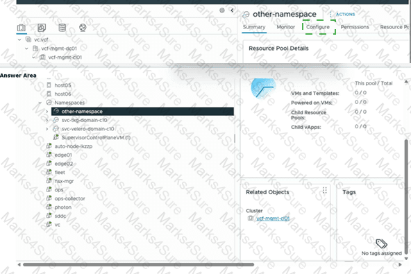Click the scroll down arrow on right

click(x=406, y=259)
